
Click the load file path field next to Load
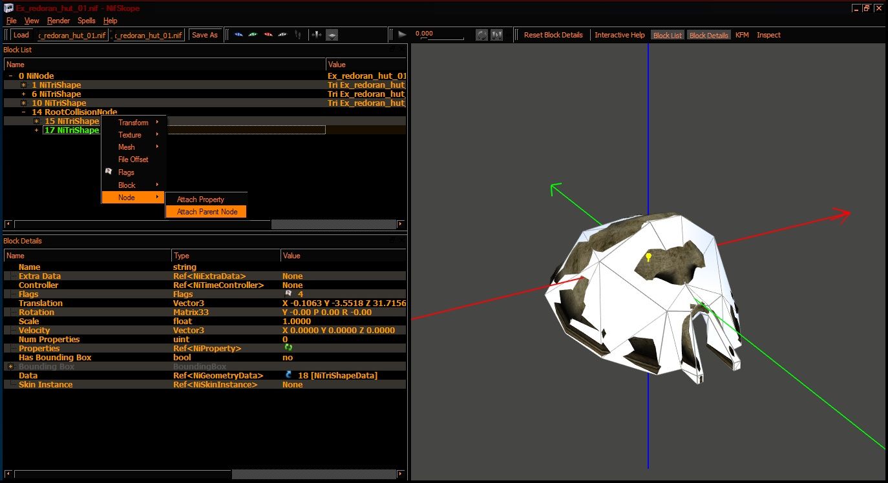(72, 35)
